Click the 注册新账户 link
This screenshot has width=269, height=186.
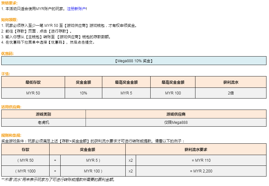pyautogui.click(x=76, y=9)
